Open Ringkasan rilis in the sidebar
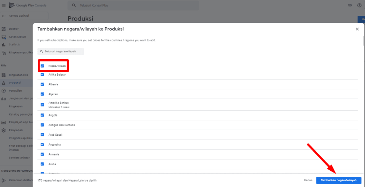Image resolution: width=365 pixels, height=187 pixels. pyautogui.click(x=18, y=75)
